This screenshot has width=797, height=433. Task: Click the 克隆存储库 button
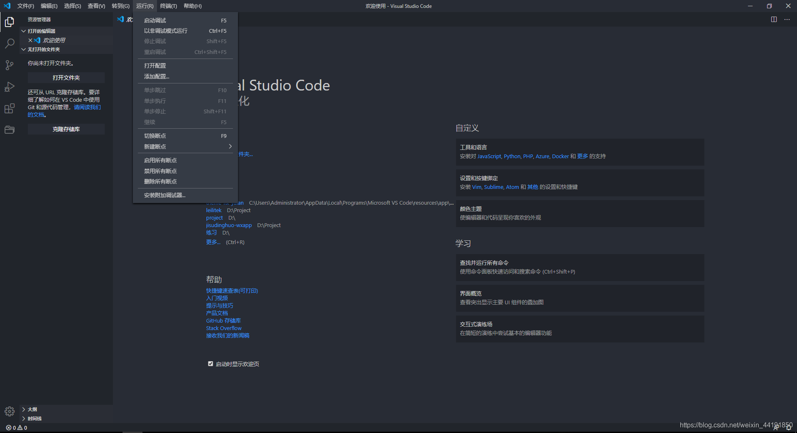pos(66,129)
